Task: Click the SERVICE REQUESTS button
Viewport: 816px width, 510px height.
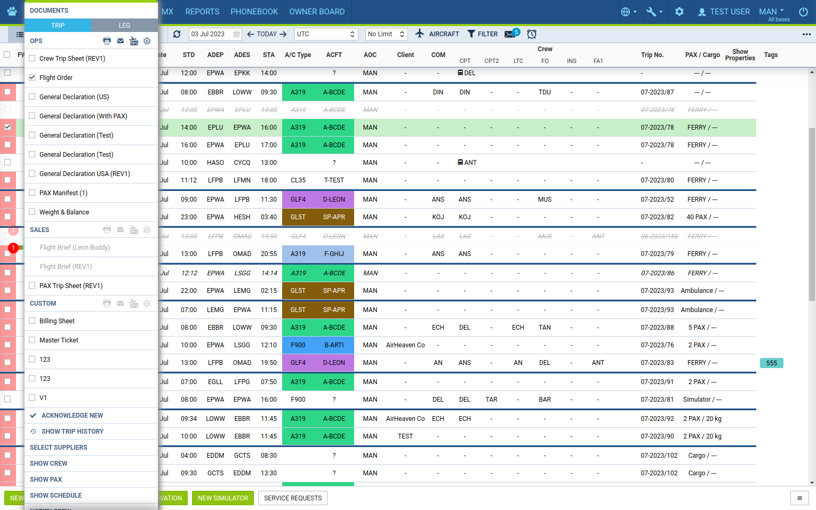Action: pyautogui.click(x=293, y=498)
